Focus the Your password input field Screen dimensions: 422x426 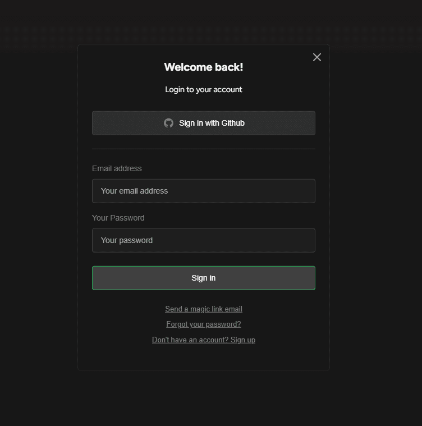204,240
